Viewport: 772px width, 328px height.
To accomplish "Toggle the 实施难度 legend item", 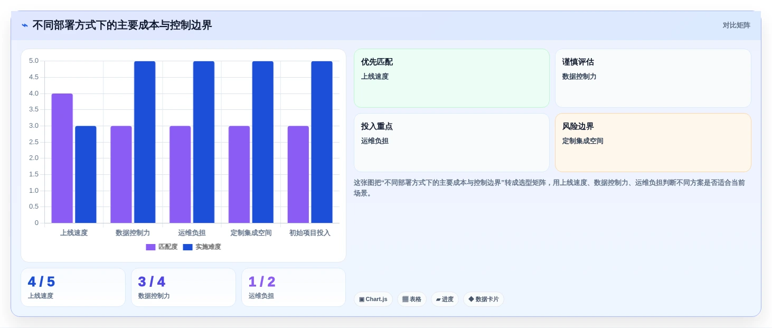I will point(202,247).
